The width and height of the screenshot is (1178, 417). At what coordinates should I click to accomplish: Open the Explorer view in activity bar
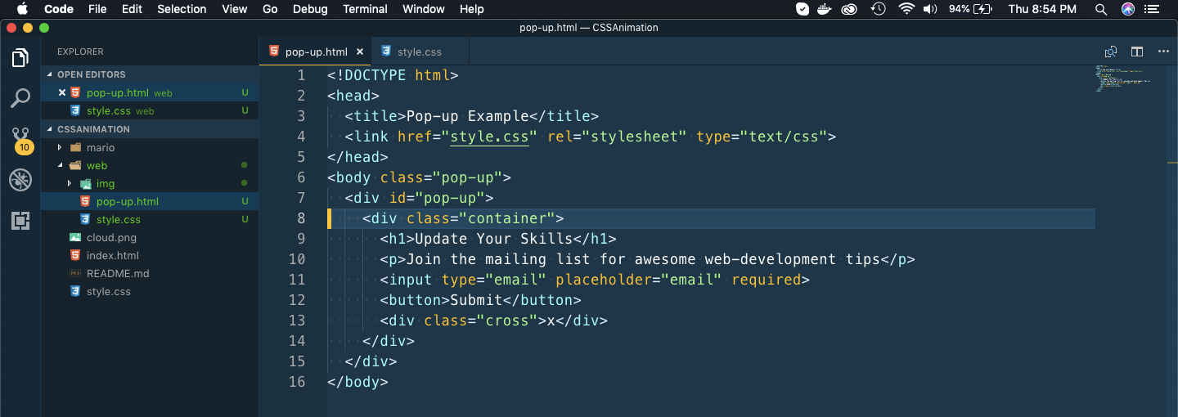tap(20, 58)
